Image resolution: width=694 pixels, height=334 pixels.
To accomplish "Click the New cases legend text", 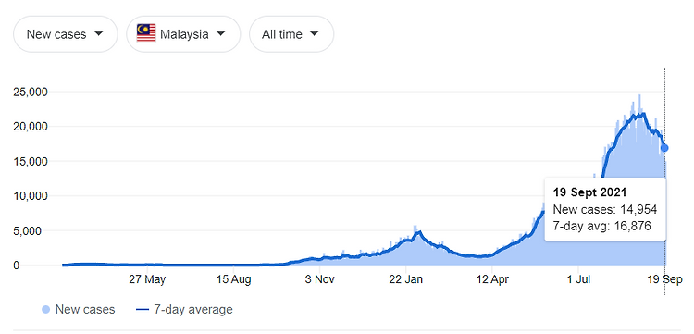I will (x=85, y=310).
